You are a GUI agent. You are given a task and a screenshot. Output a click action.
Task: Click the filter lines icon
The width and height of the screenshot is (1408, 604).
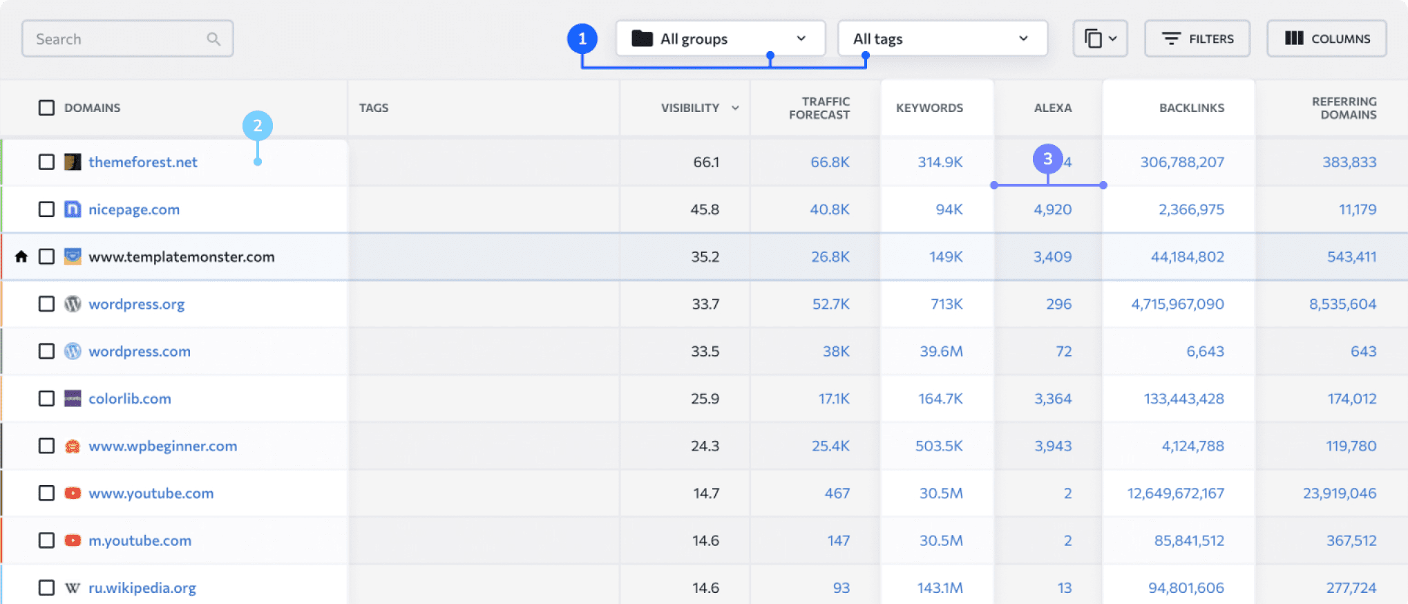[x=1171, y=39]
